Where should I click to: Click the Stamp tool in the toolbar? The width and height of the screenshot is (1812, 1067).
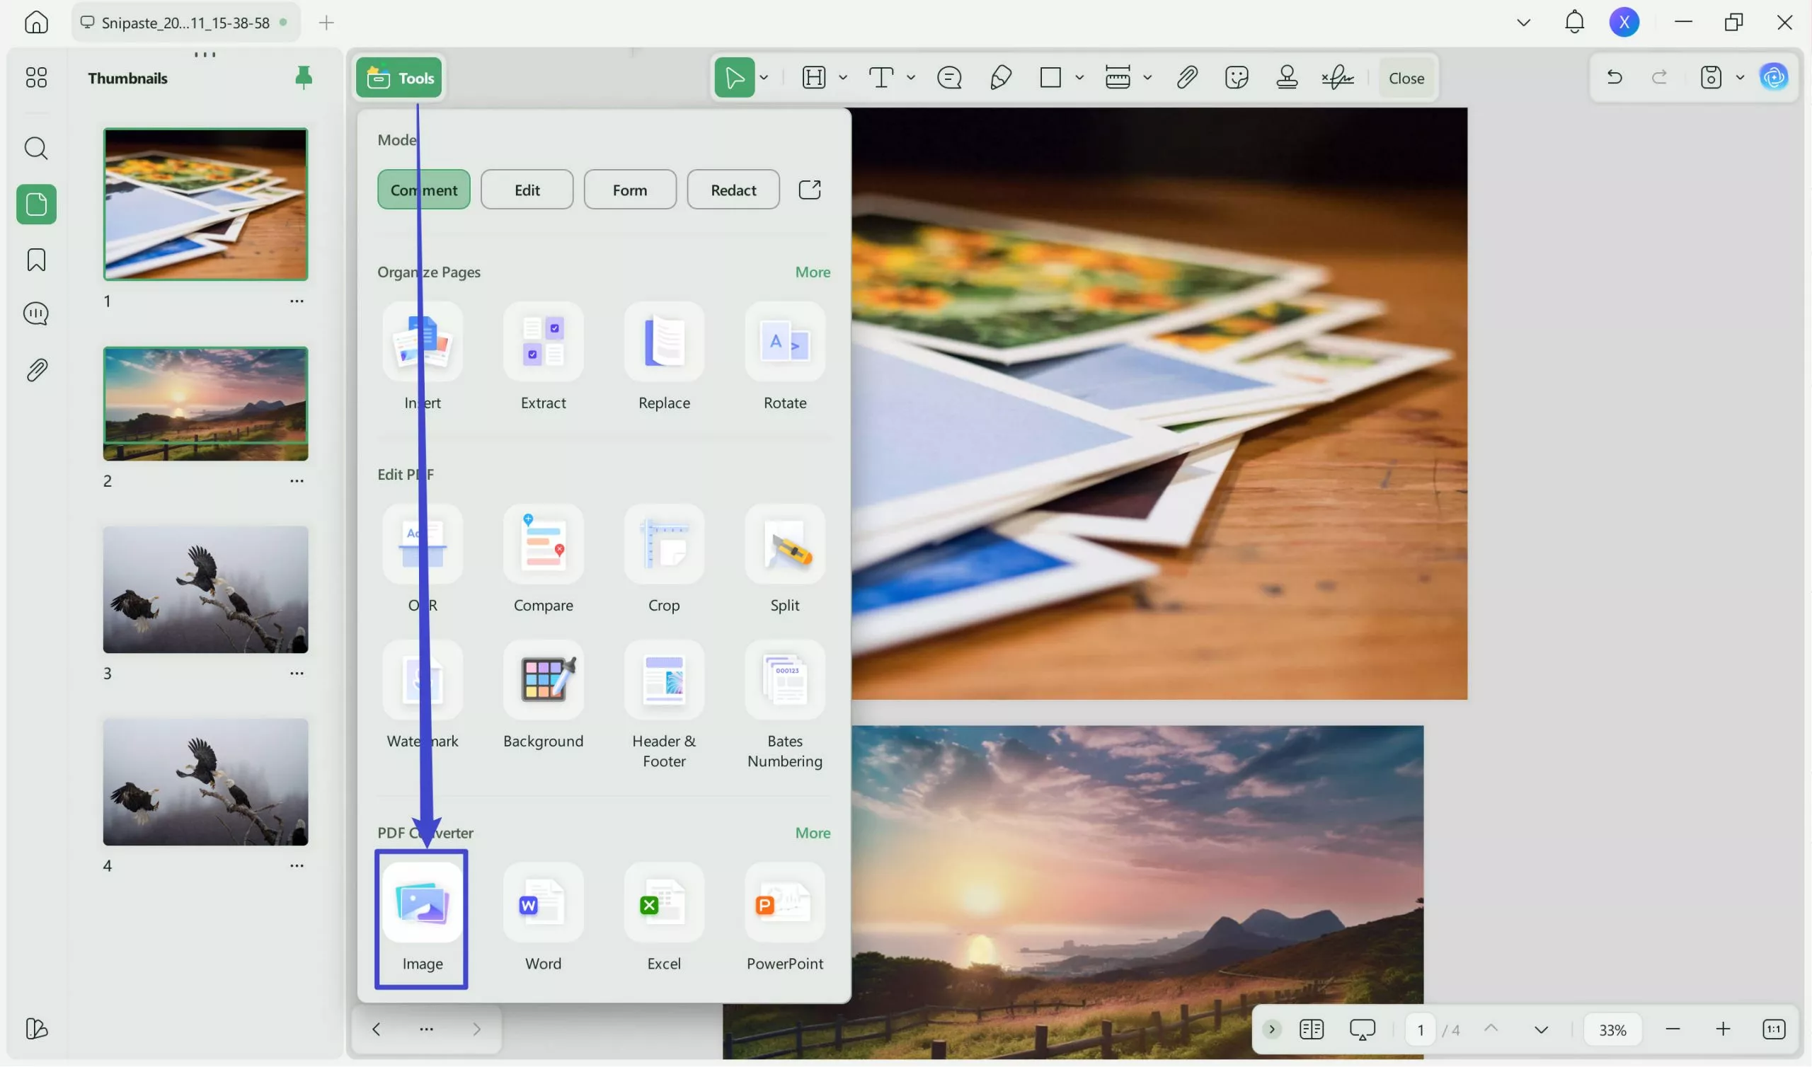pos(1287,77)
